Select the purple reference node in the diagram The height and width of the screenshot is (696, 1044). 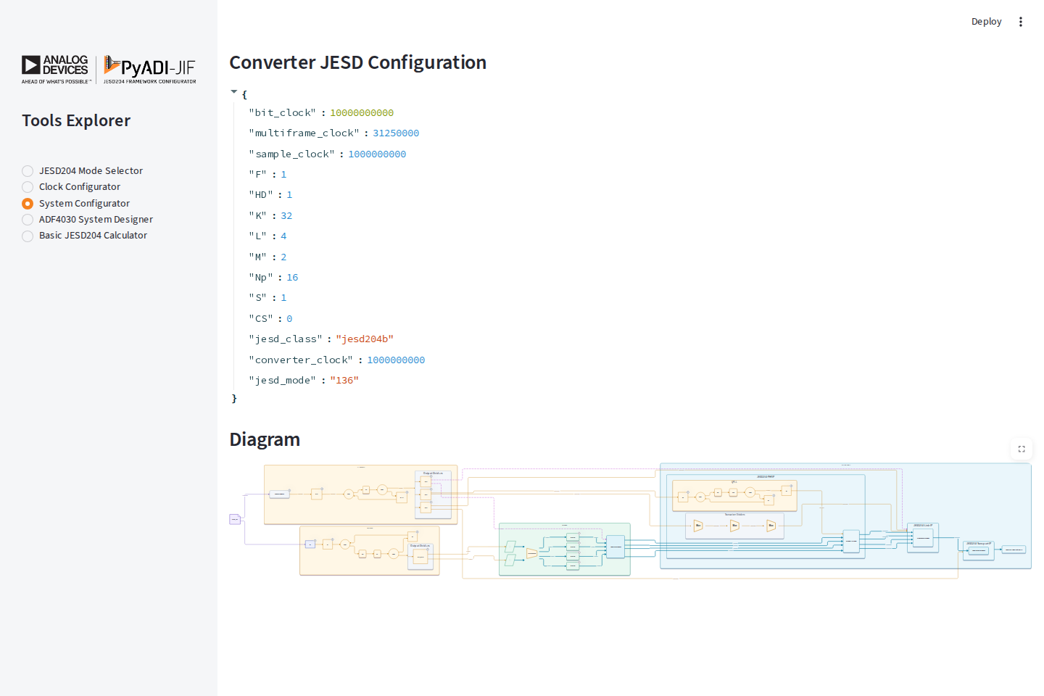[235, 519]
